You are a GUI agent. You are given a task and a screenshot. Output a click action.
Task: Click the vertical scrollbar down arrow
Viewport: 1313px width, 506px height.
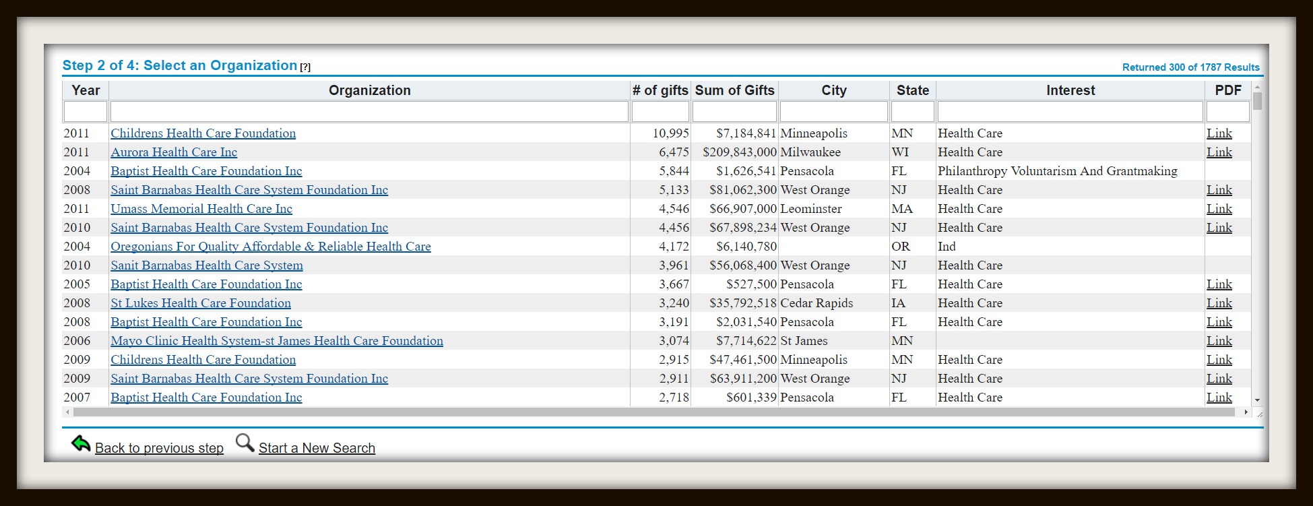click(1257, 400)
